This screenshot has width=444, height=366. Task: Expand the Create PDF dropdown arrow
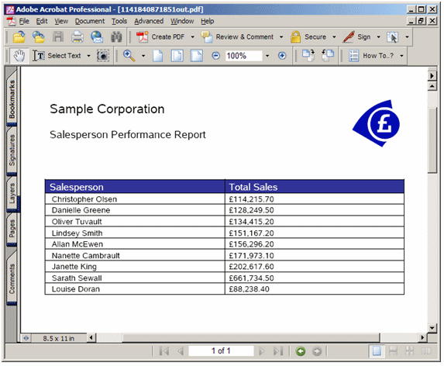[x=192, y=37]
